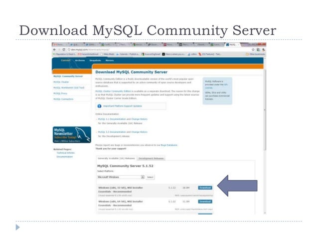Viewport: 318px width, 239px height.
Task: Click the slide's play triangle at bottom left
Action: point(18,227)
